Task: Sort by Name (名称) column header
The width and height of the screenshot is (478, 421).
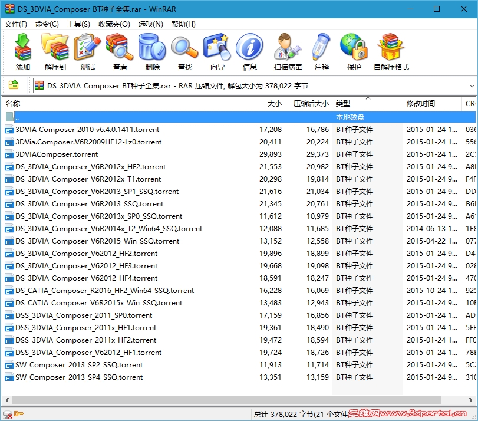Action: point(120,104)
